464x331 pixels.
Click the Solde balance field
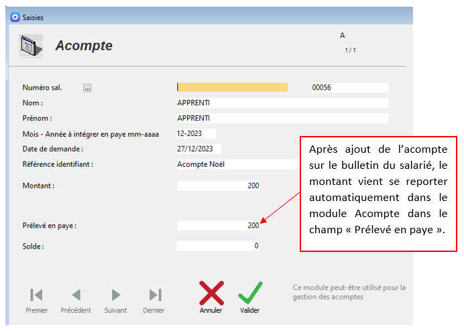(x=218, y=246)
